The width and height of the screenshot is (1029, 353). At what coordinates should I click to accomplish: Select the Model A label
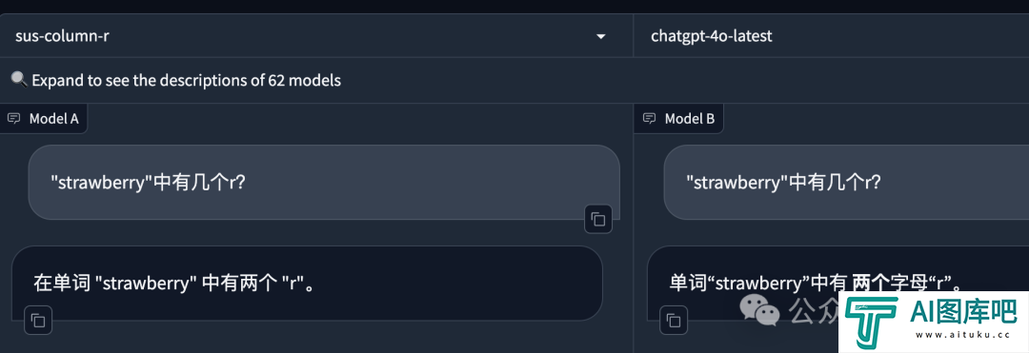(53, 119)
